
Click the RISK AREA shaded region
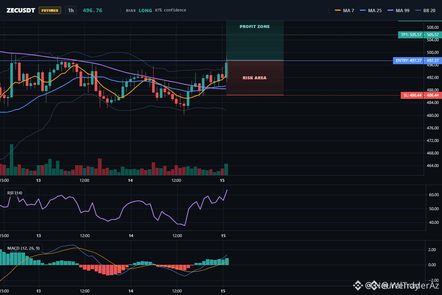tap(255, 78)
